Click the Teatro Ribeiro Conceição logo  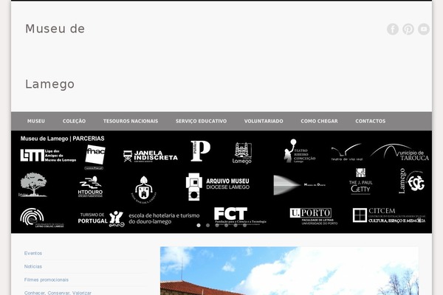pyautogui.click(x=300, y=150)
